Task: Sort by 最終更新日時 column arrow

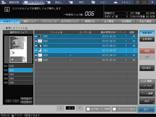Action: (117, 32)
